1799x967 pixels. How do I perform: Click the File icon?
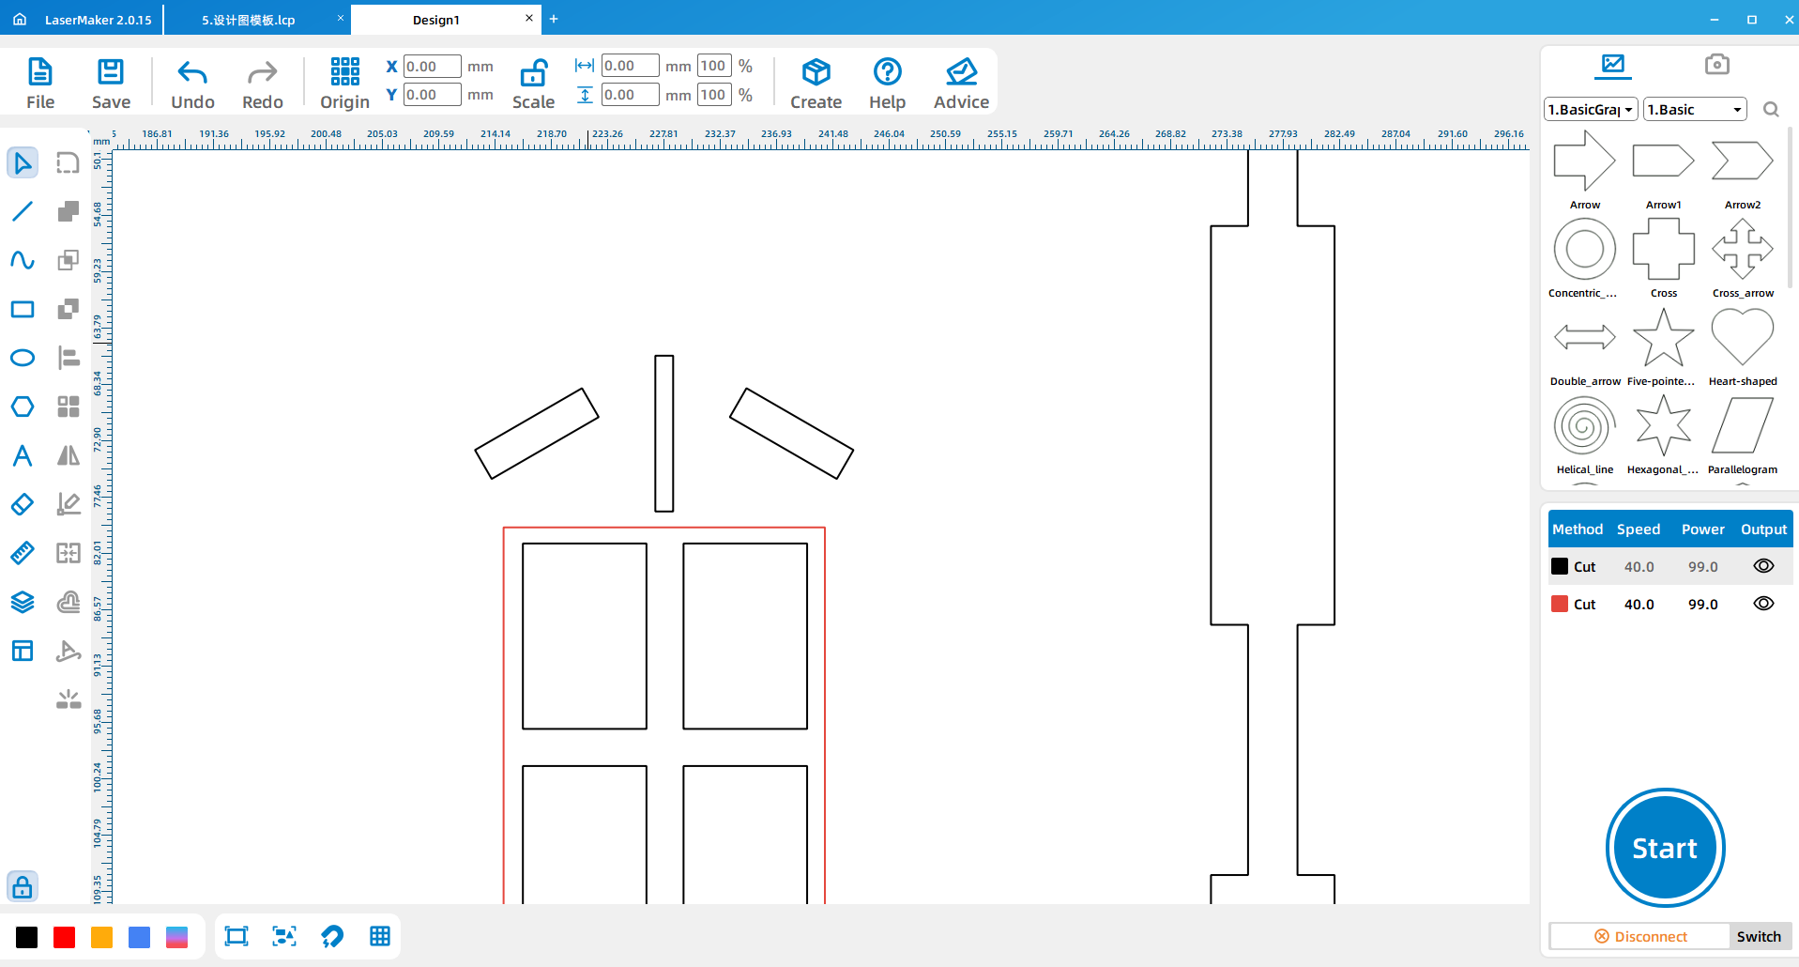(x=40, y=84)
